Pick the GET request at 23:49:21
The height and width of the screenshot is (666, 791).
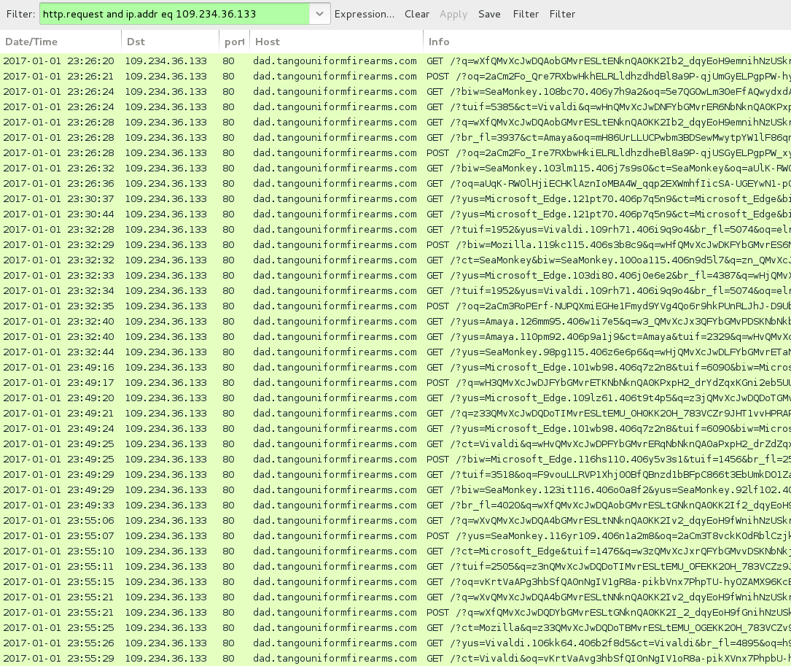(x=395, y=413)
